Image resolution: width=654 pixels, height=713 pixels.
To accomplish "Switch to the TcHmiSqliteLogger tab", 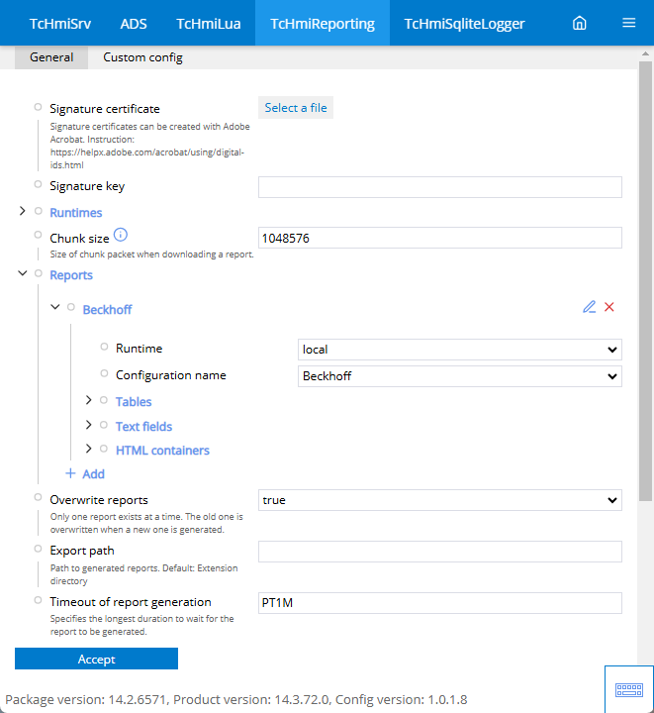I will (x=464, y=23).
